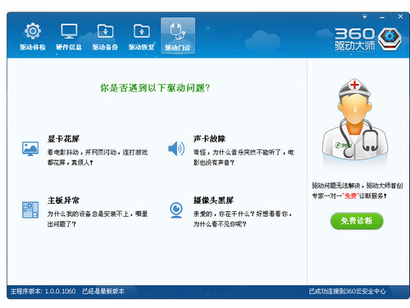Close the 360驱动大师 window
Screen dimensions: 410x308
pyautogui.click(x=400, y=16)
